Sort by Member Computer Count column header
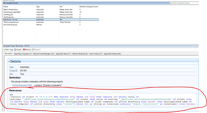The height and width of the screenshot is (113, 207). 88,7
